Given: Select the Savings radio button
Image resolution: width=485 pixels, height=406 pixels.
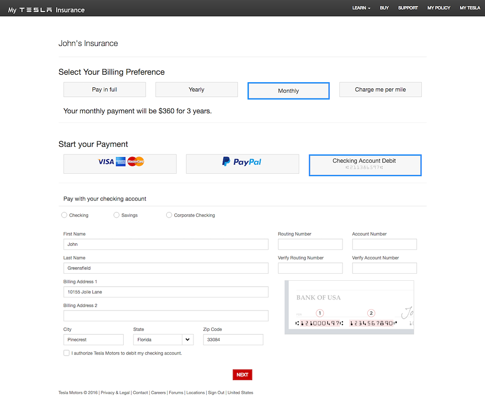Looking at the screenshot, I should 117,215.
